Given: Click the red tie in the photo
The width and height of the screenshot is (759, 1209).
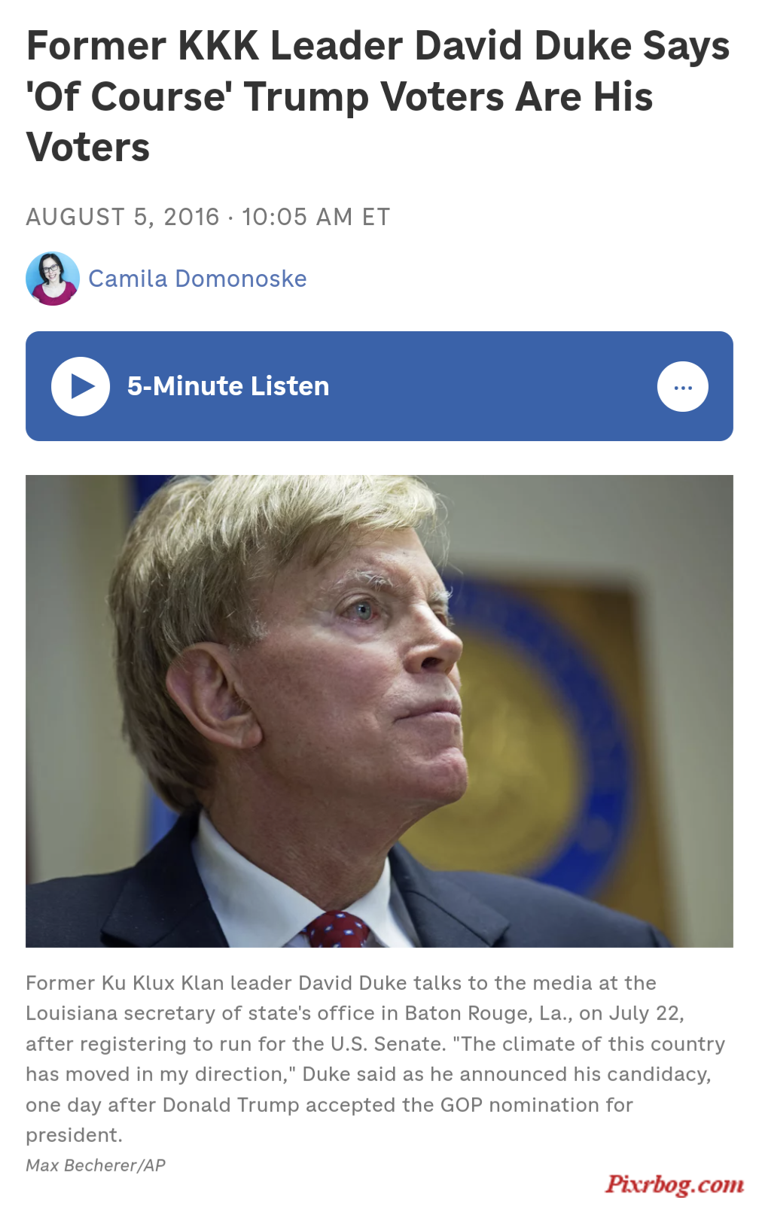Looking at the screenshot, I should click(x=337, y=929).
